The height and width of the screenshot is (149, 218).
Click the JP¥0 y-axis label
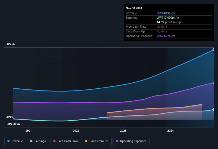pos(10,117)
